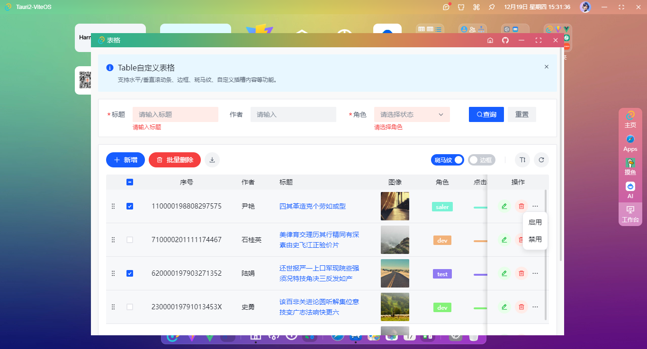Disable the 斑马纹 toggle

447,160
